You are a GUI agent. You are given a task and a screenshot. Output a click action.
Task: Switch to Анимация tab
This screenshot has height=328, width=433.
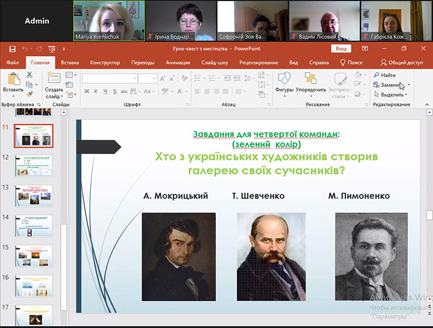pyautogui.click(x=178, y=63)
